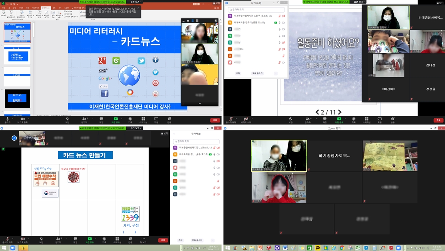Viewport: 445px width, 251px height.
Task: Expand floating video panel using bottom chevron
Action: point(200,103)
